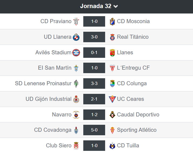Click the Llanes team crest
Viewport: 193px width, 153px height.
click(x=112, y=53)
